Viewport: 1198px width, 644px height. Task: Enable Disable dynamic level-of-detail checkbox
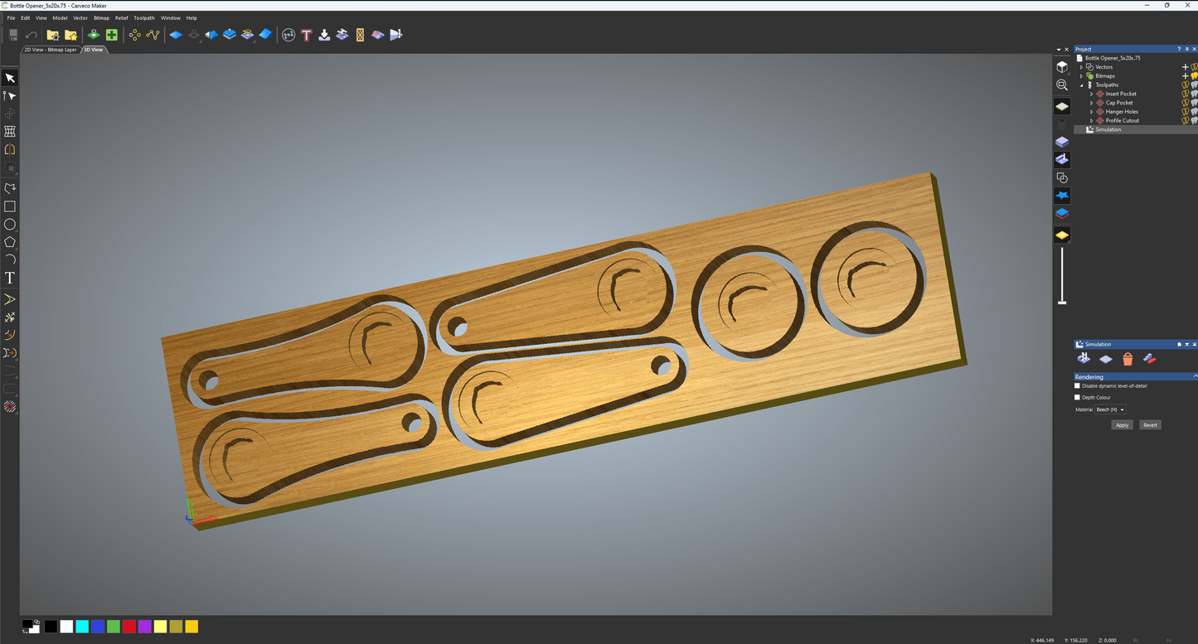tap(1078, 385)
